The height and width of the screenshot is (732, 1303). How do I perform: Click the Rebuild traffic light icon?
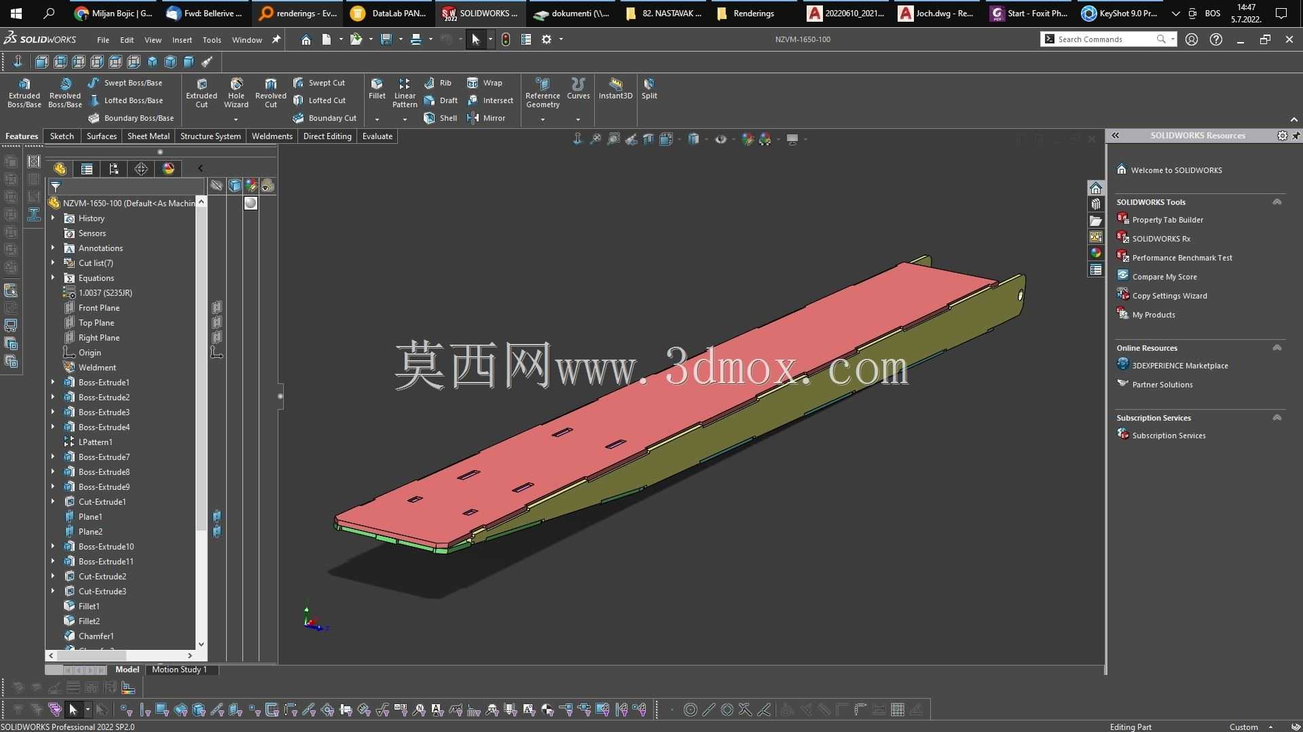point(506,39)
